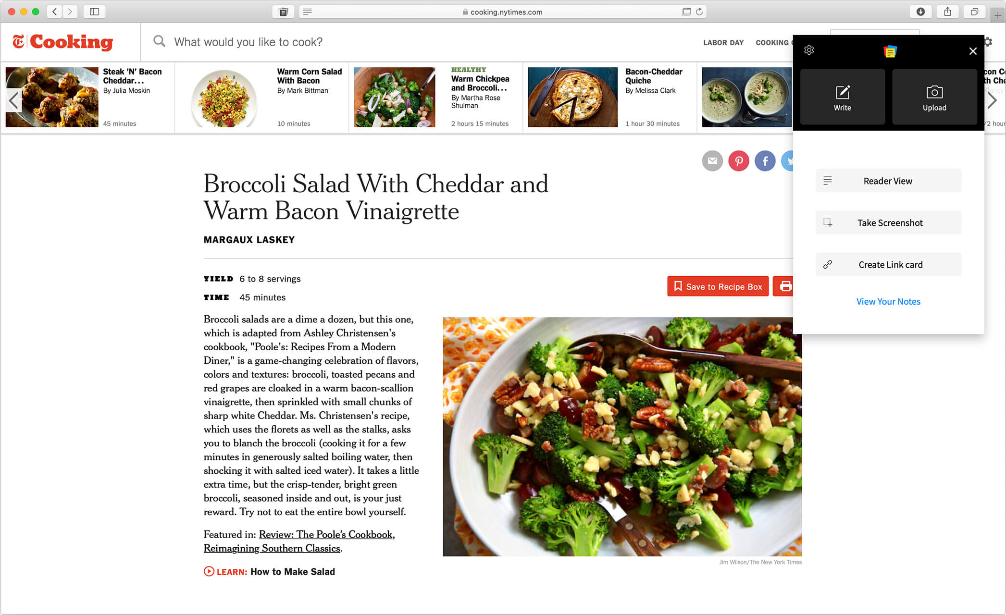
Task: Click the Safari share icon
Action: [947, 12]
